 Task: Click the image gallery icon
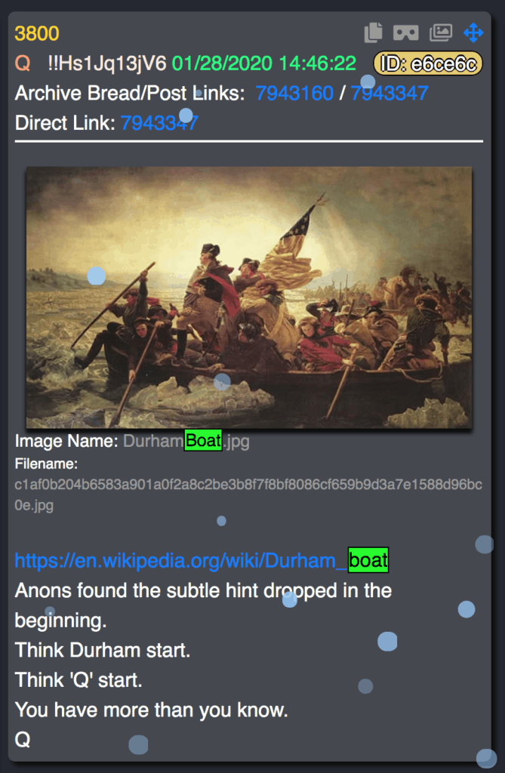tap(441, 32)
